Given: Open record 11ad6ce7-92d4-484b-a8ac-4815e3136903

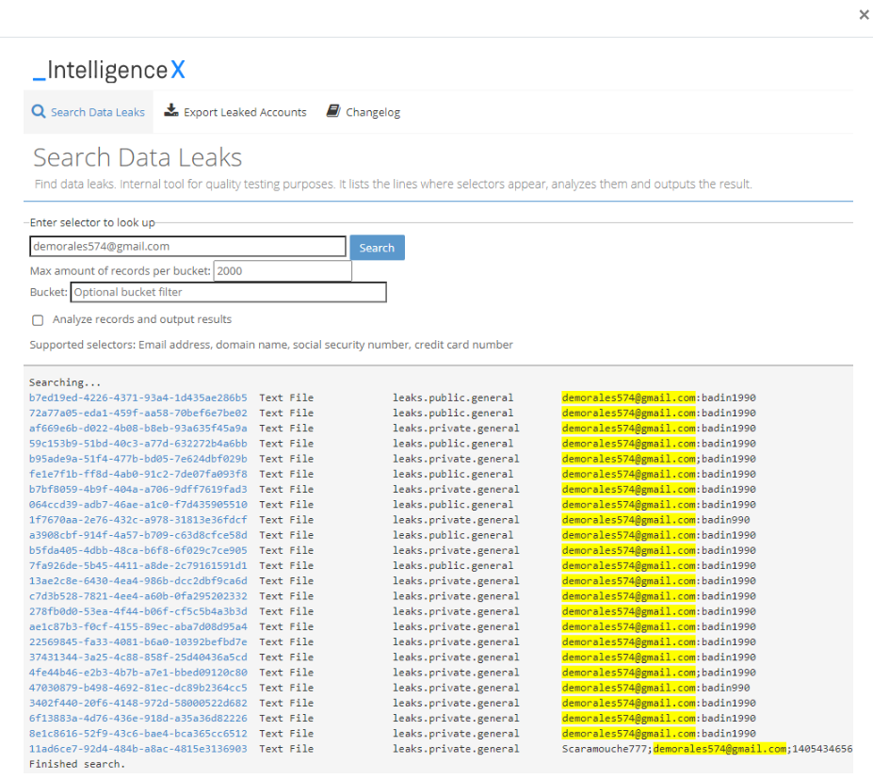Looking at the screenshot, I should pyautogui.click(x=138, y=749).
